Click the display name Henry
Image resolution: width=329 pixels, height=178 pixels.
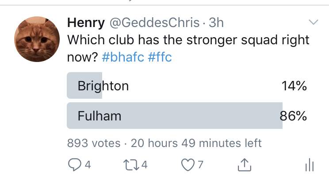(x=86, y=23)
